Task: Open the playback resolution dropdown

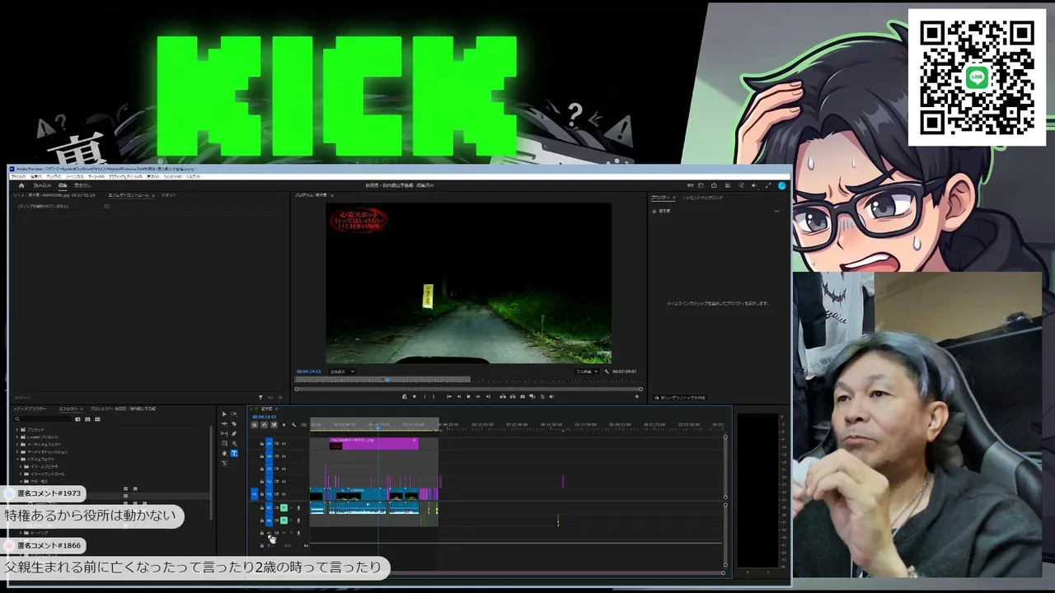Action: (585, 371)
